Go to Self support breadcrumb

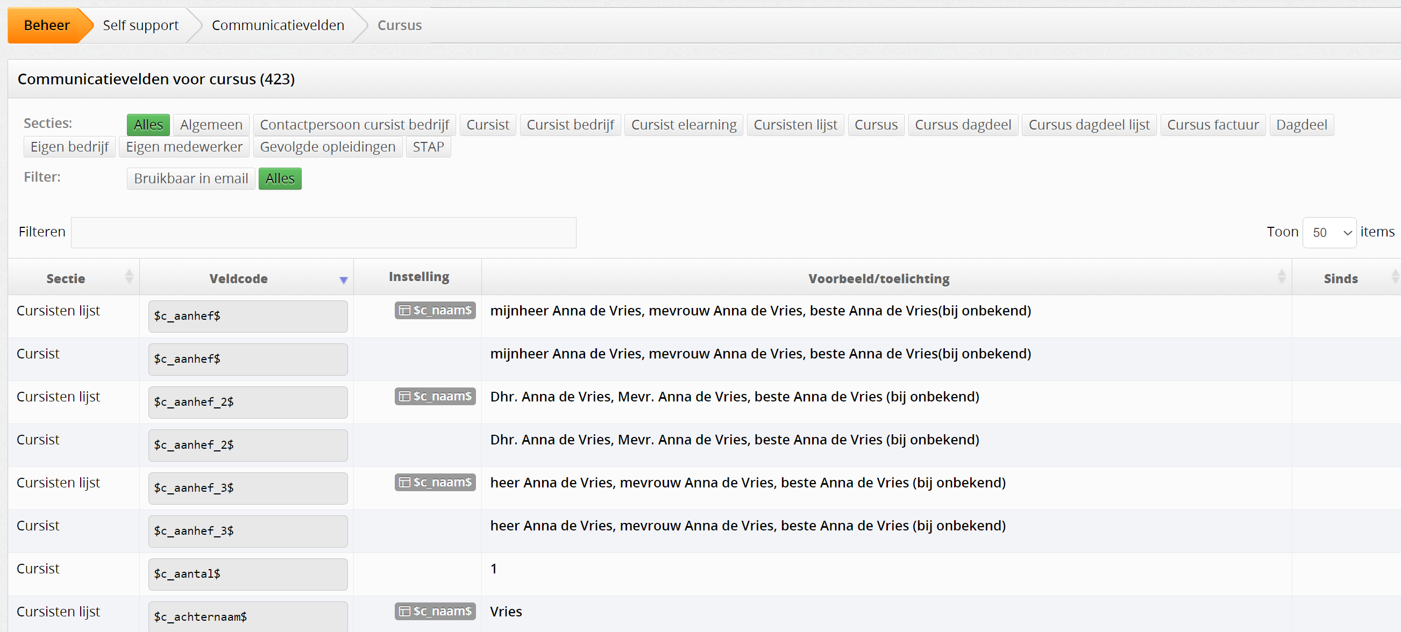click(140, 26)
